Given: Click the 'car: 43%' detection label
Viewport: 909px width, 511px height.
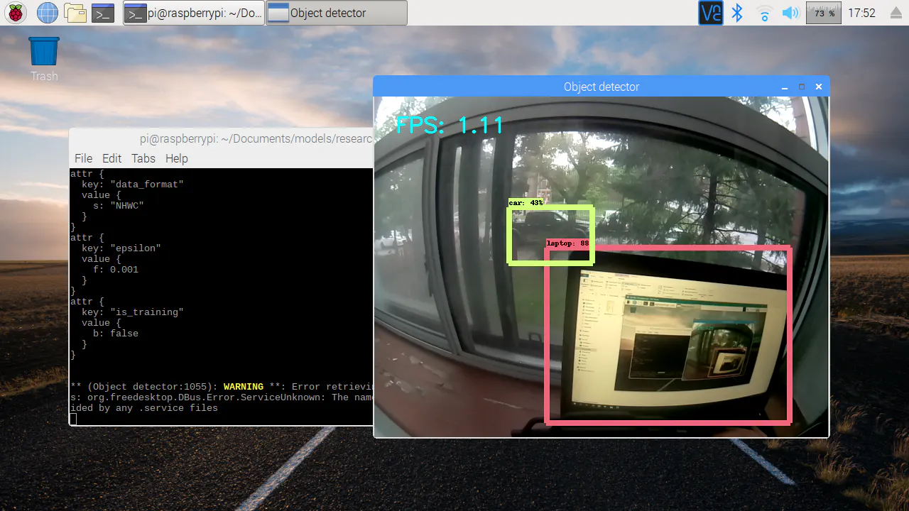Looking at the screenshot, I should [x=526, y=203].
